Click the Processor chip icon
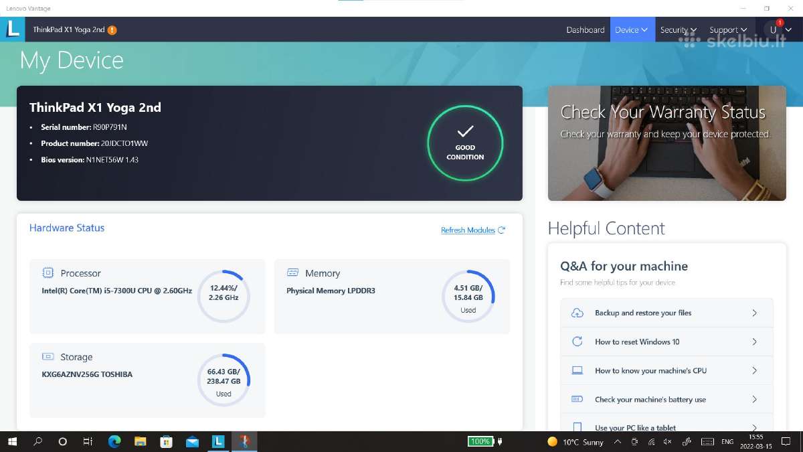The height and width of the screenshot is (452, 803). [x=48, y=273]
